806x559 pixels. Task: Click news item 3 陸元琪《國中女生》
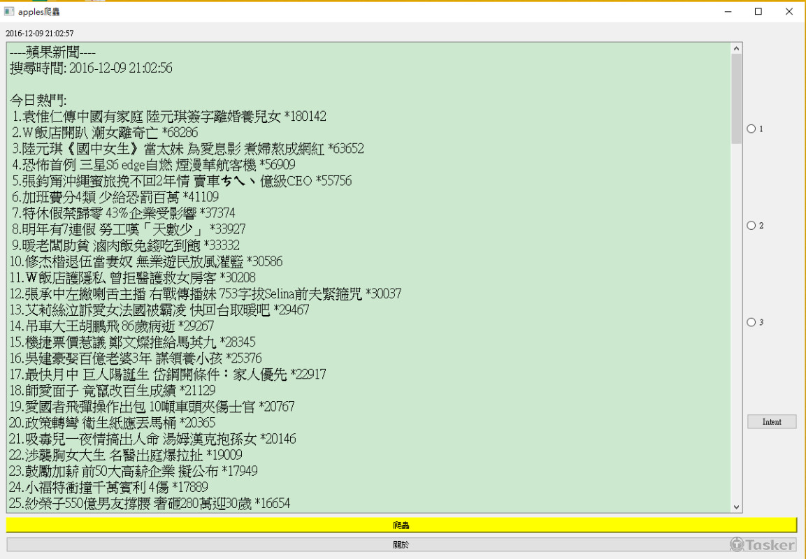point(187,149)
